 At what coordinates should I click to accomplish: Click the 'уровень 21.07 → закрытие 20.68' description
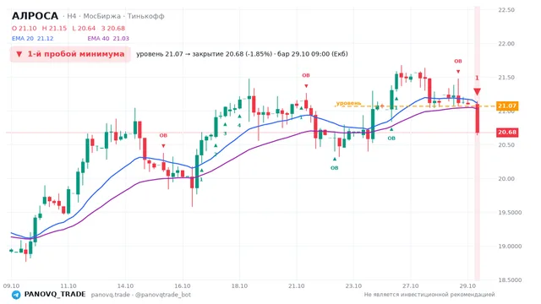coord(242,54)
